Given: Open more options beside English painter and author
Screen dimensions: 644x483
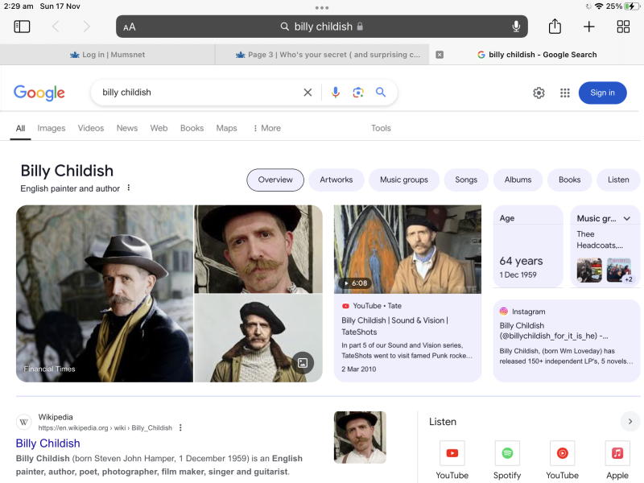Looking at the screenshot, I should 129,188.
